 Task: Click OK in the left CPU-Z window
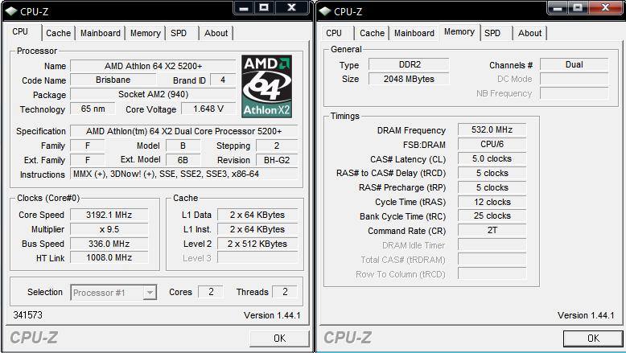(x=279, y=339)
